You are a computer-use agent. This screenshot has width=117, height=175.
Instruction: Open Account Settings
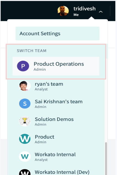[58, 33]
